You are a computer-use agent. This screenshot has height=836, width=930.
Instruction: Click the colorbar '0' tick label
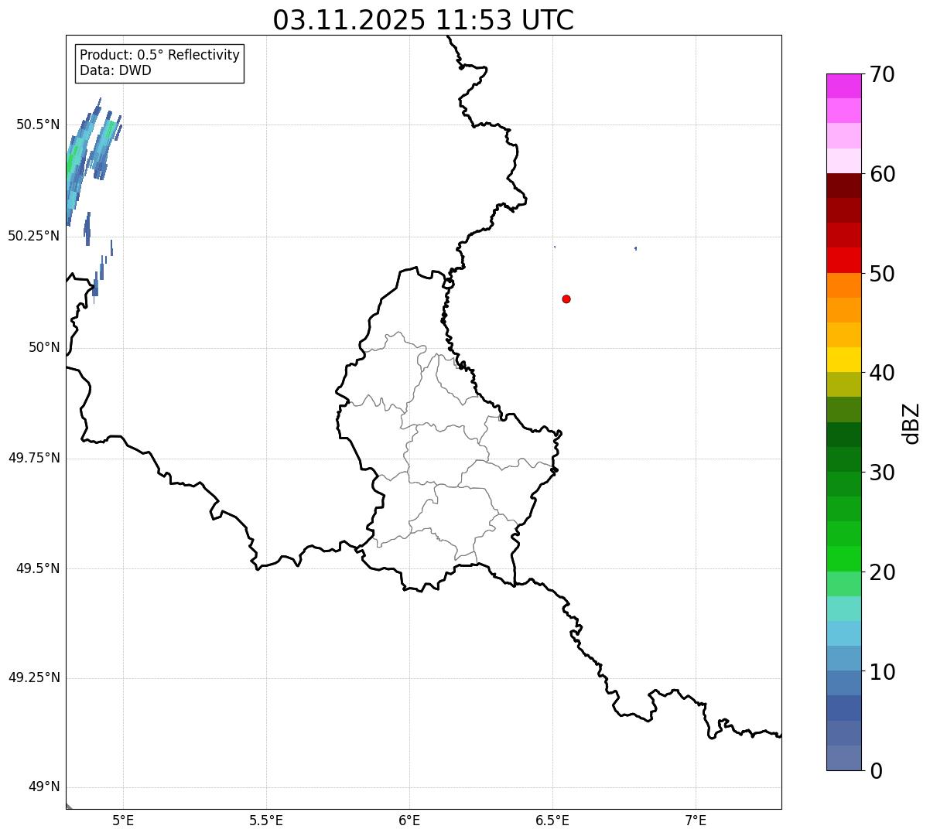coord(876,771)
